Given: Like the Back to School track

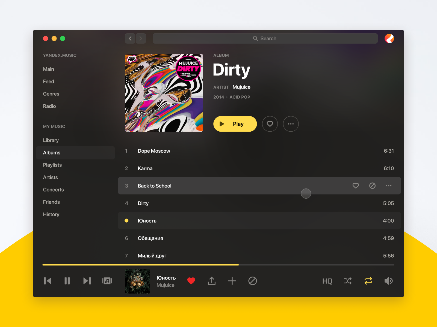Looking at the screenshot, I should coord(356,186).
